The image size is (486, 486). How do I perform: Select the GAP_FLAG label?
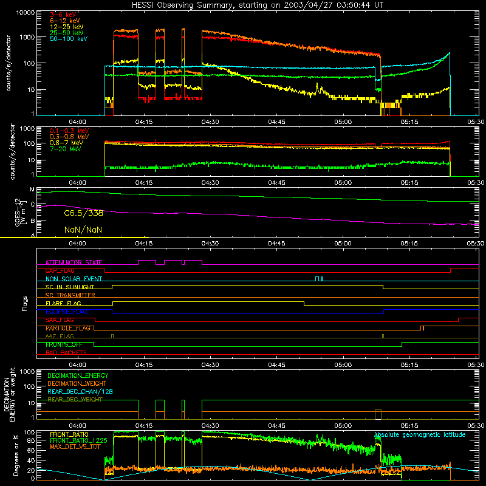pos(60,270)
